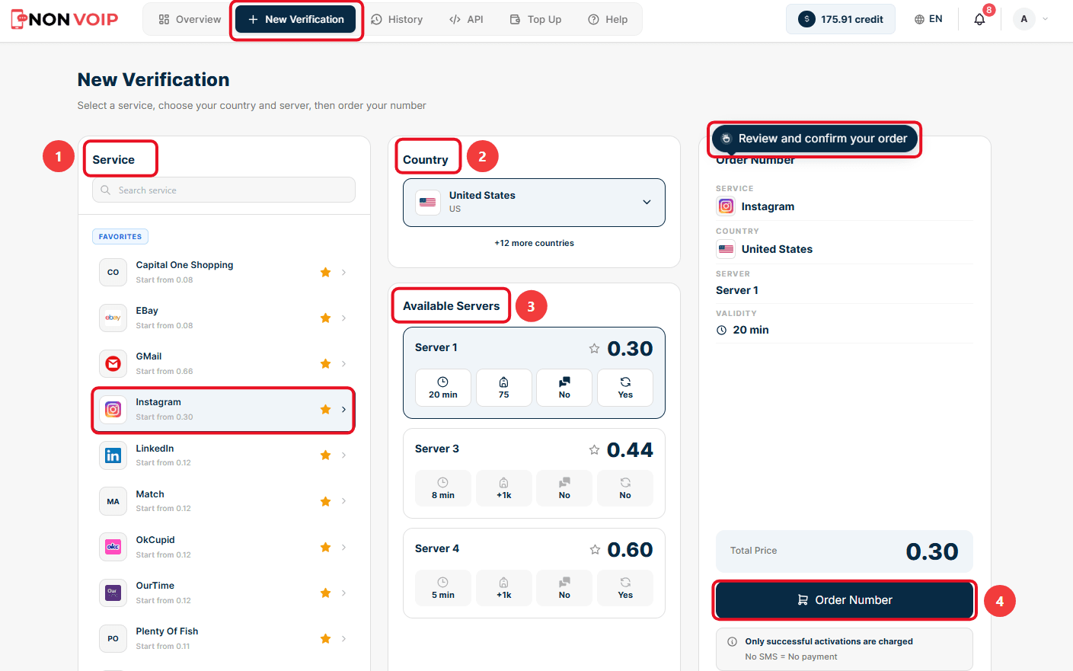Click the LinkedIn logo icon

pyautogui.click(x=113, y=455)
